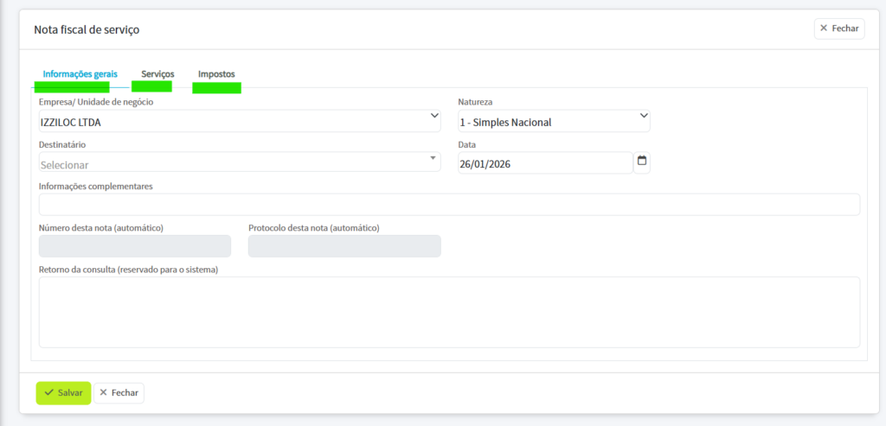Click the Número desta nota field

point(135,246)
